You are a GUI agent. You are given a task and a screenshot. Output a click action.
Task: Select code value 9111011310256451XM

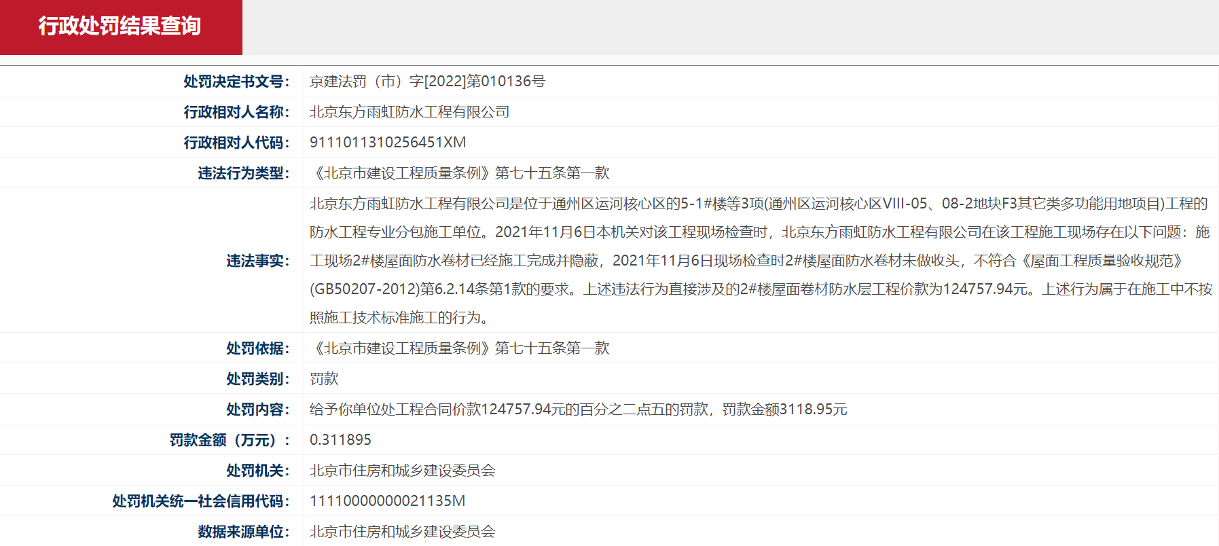pyautogui.click(x=388, y=143)
